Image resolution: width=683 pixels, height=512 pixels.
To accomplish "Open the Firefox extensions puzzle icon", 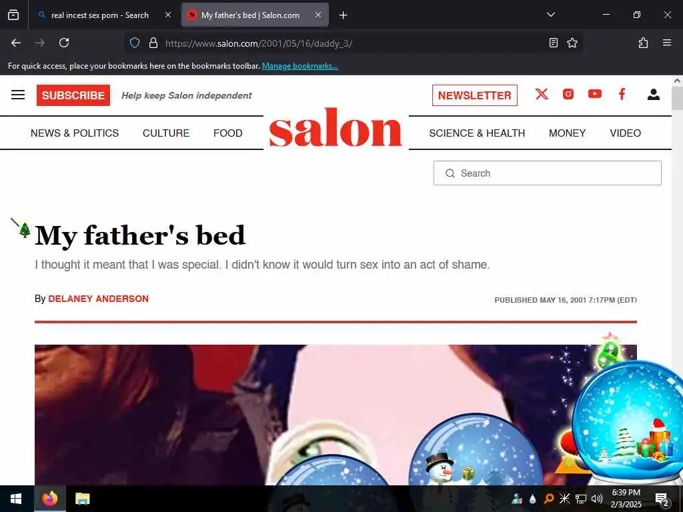I will point(643,43).
